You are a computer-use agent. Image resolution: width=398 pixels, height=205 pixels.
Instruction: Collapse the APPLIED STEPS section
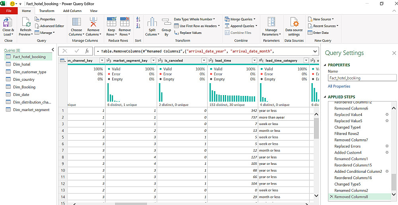(324, 97)
